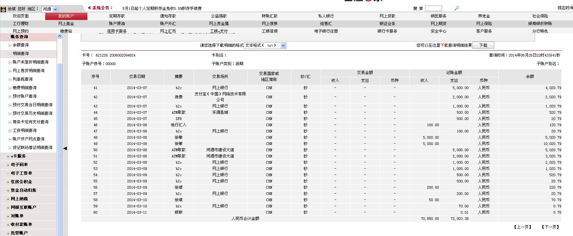Expand the 托管账户 sidebar section
This screenshot has height=236, width=573.
(8, 233)
